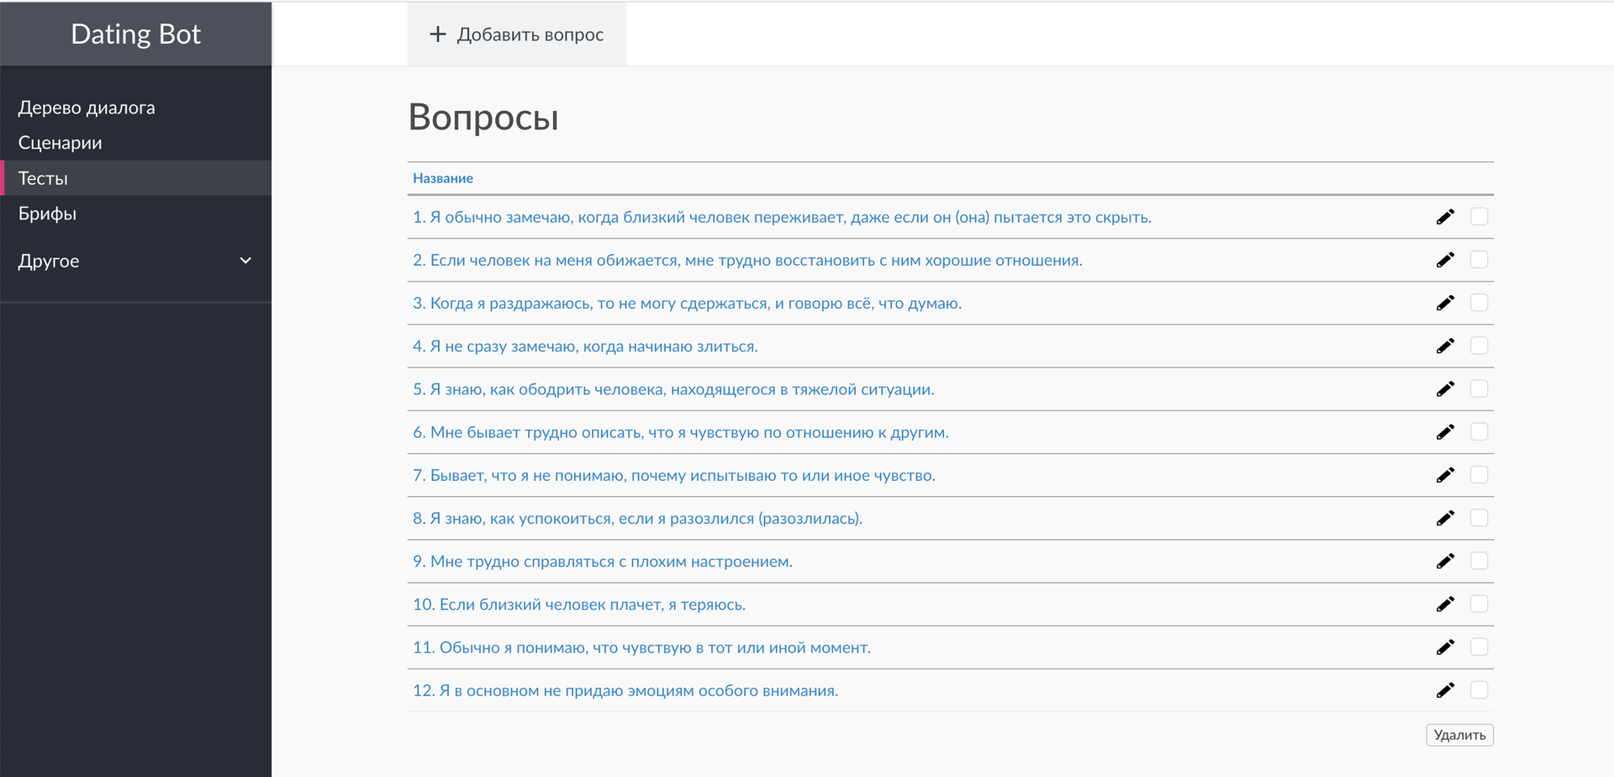Click the Dating Bot header title
The image size is (1614, 777).
135,34
